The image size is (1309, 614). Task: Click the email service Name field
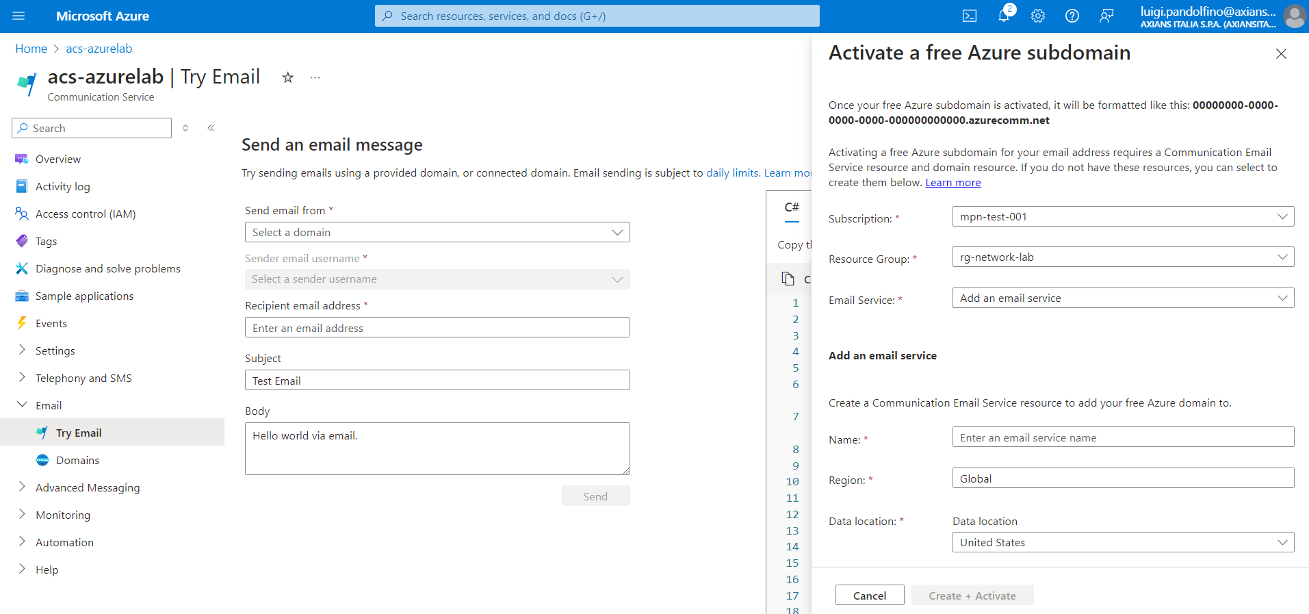click(1122, 437)
